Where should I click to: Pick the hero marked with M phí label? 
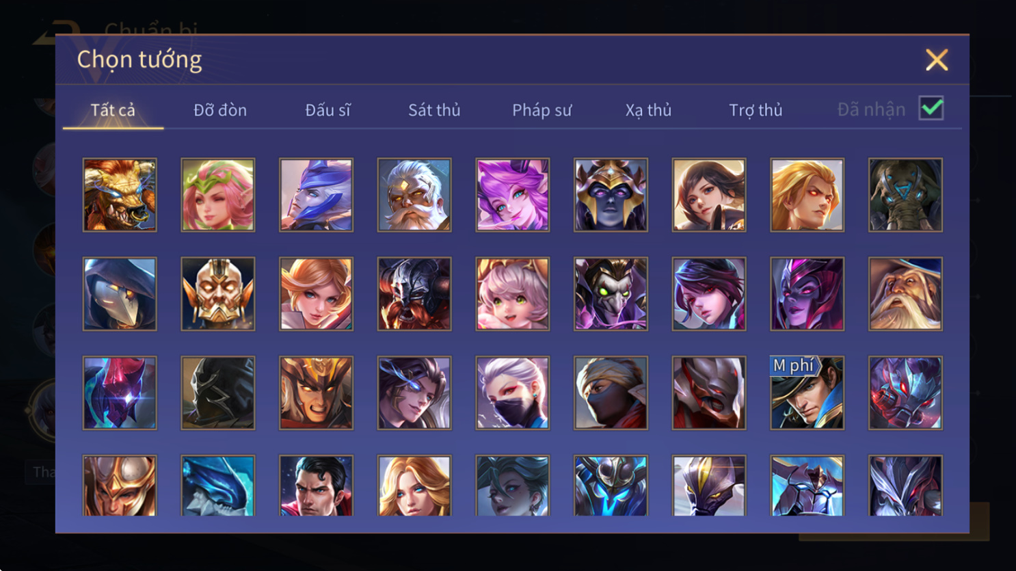click(x=807, y=393)
